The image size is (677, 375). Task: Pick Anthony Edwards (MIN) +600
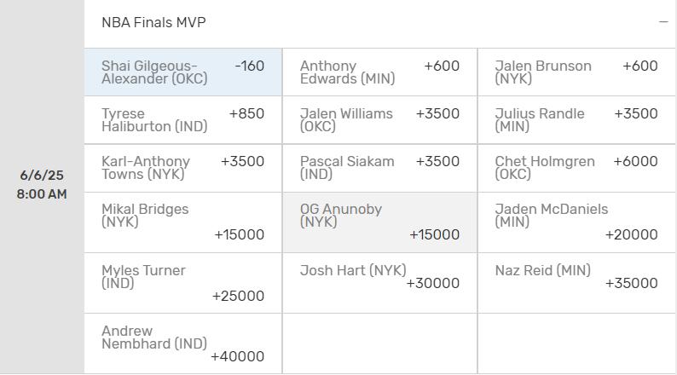tap(380, 72)
